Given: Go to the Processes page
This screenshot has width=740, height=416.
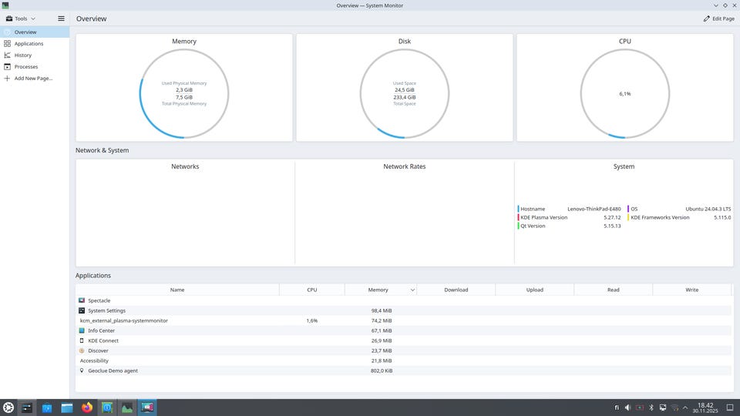Looking at the screenshot, I should (35, 66).
